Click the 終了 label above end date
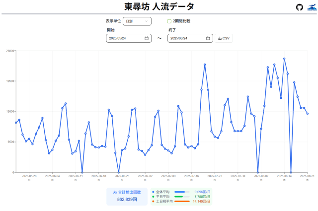The height and width of the screenshot is (211, 318). (172, 30)
